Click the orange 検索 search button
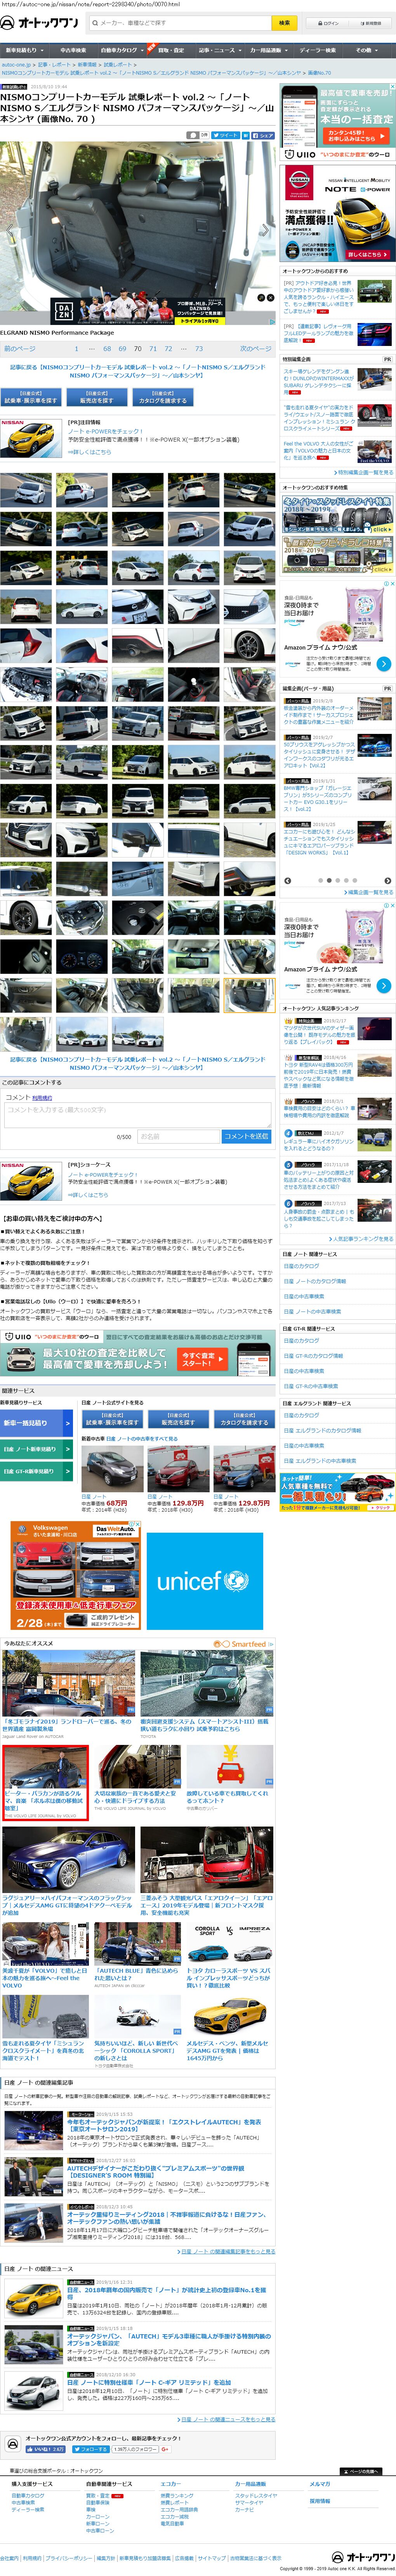The image size is (396, 2576). [284, 22]
